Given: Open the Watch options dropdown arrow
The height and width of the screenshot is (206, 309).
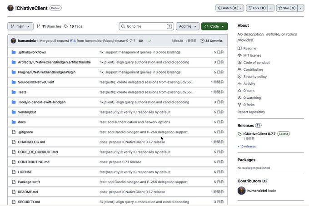Looking at the screenshot, I should coord(241,8).
